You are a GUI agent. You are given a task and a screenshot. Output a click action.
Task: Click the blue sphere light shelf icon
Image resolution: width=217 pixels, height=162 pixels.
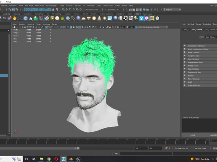78,18
